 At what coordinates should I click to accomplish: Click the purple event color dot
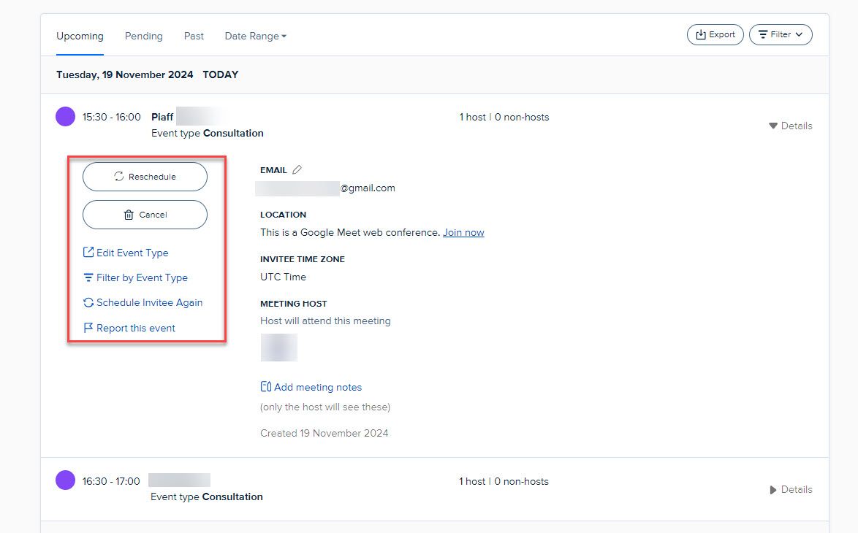pyautogui.click(x=65, y=116)
